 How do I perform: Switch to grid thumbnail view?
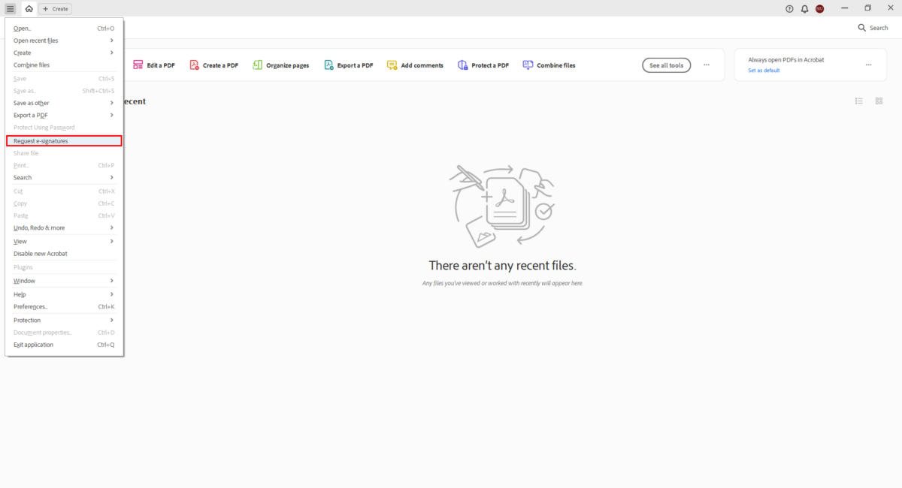coord(879,101)
